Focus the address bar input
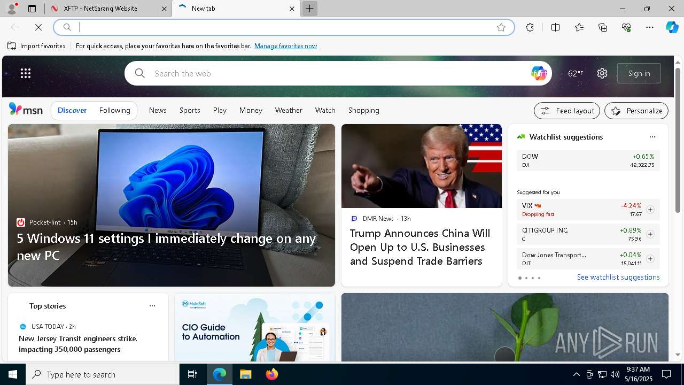The height and width of the screenshot is (385, 684). click(283, 27)
